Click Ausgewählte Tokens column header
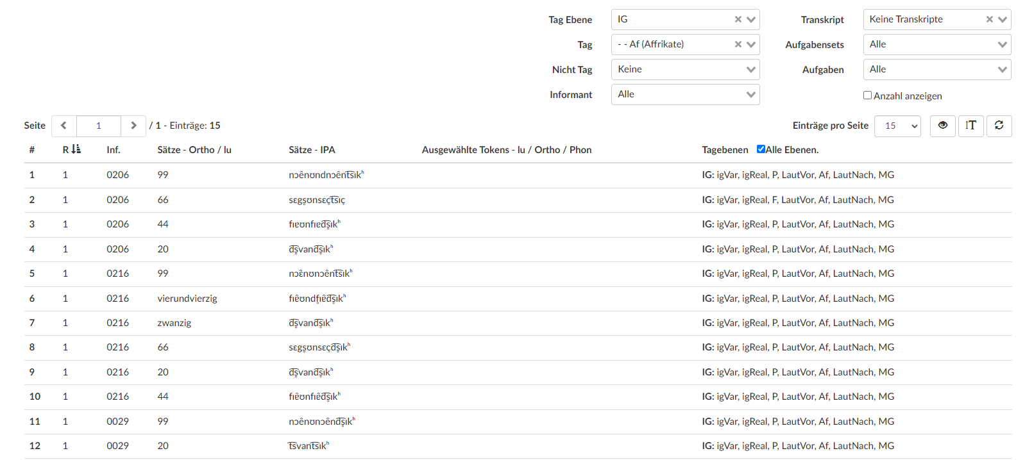 tap(507, 150)
